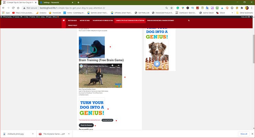Close the downloads bar
This screenshot has height=138, width=255.
(x=252, y=134)
